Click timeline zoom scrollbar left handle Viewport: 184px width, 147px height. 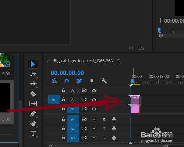(x=50, y=146)
